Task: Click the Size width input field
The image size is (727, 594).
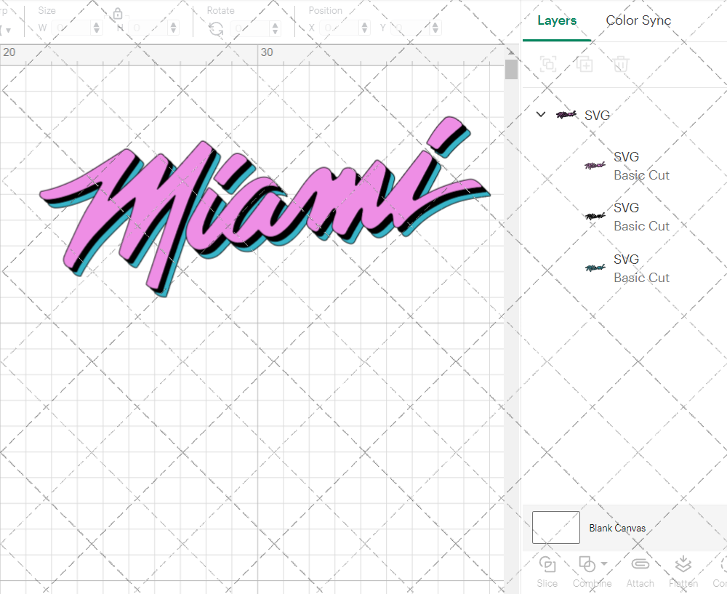Action: (x=72, y=28)
